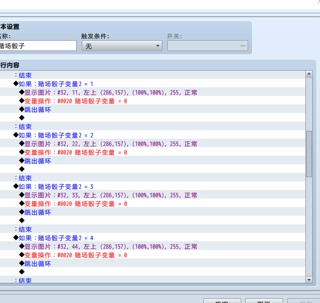This screenshot has width=320, height=303.
Task: Select 跳出循环 row under condition = 3
Action: [x=153, y=212]
